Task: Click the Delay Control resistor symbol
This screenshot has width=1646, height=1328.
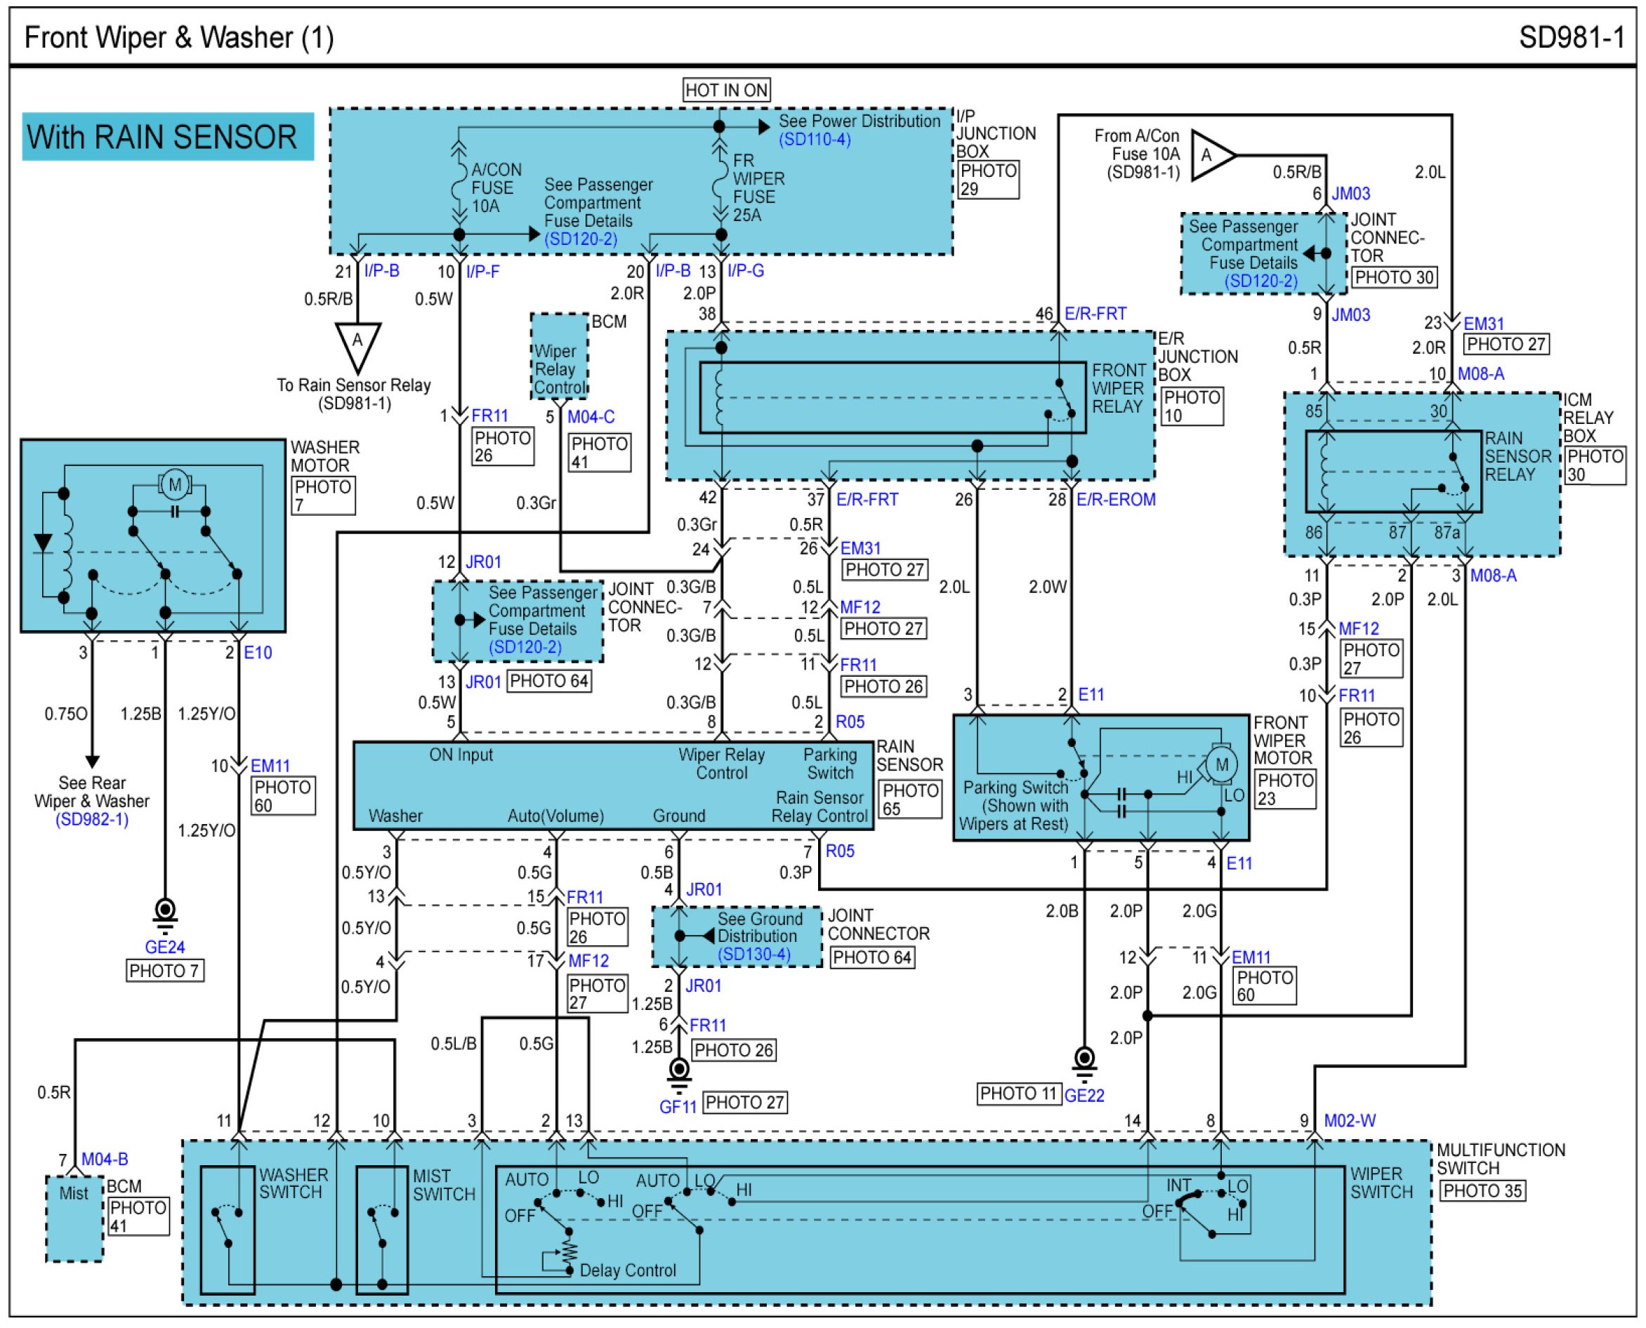Action: pyautogui.click(x=569, y=1251)
